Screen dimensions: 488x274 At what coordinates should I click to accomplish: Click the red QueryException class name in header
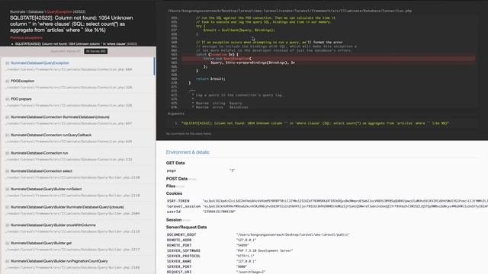59,11
